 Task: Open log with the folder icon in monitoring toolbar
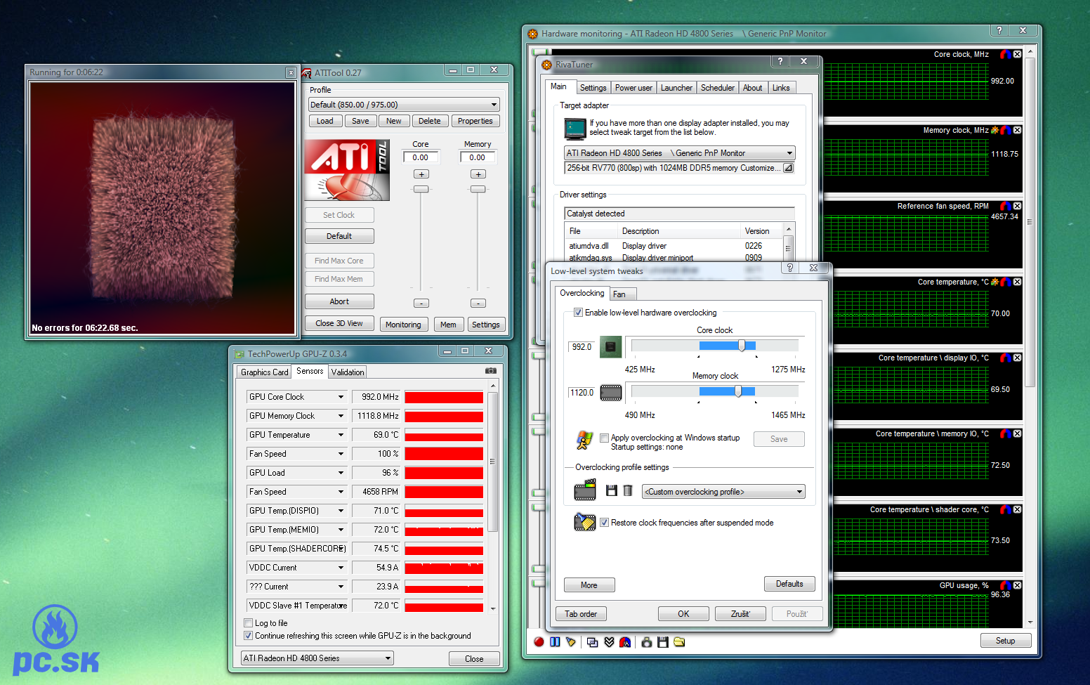pos(679,641)
